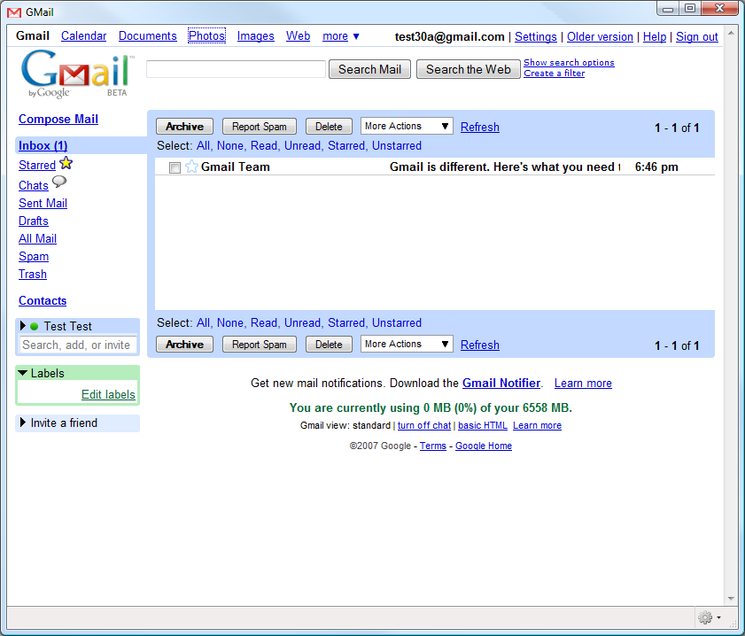Click the bottom Archive button
This screenshot has height=636, width=745.
point(185,345)
